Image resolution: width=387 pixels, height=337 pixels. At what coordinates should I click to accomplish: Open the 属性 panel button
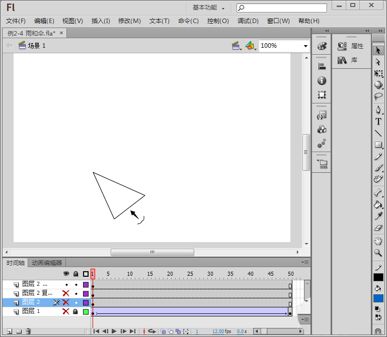coord(350,46)
